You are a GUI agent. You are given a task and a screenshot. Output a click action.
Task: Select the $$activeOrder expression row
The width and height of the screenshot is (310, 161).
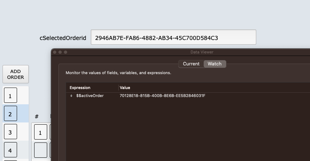(x=90, y=96)
